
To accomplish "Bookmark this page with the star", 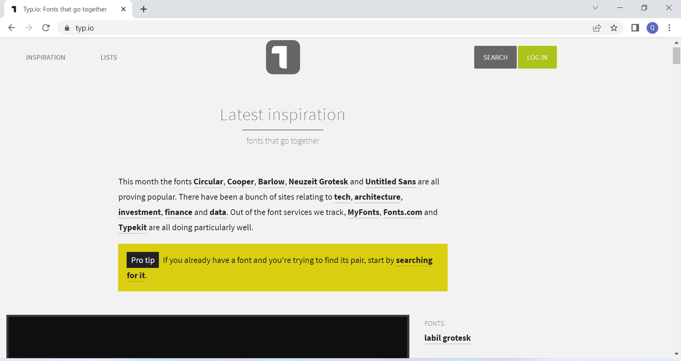I will click(614, 28).
